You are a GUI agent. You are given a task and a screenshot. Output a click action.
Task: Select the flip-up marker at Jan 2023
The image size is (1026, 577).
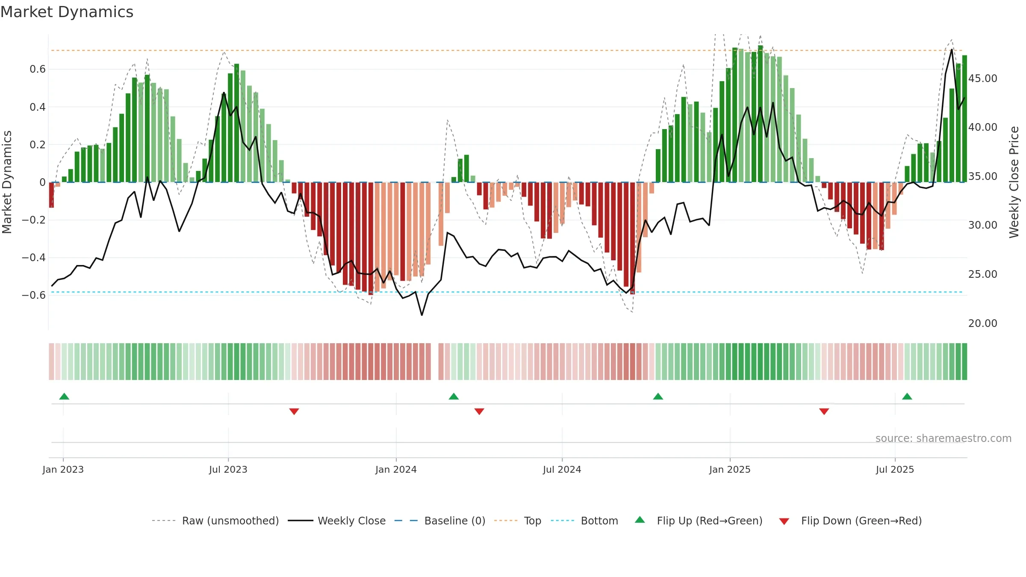pyautogui.click(x=64, y=396)
